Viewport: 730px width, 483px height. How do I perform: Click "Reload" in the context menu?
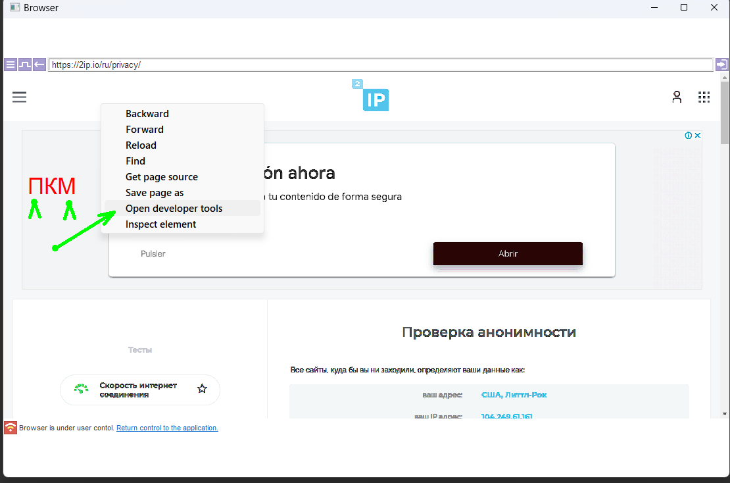pyautogui.click(x=141, y=145)
